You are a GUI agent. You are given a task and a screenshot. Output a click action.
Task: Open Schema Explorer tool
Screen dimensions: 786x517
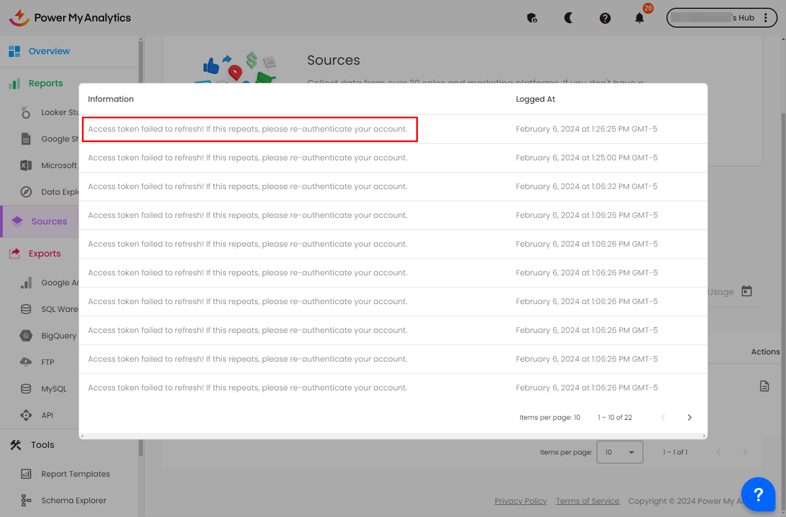[73, 500]
